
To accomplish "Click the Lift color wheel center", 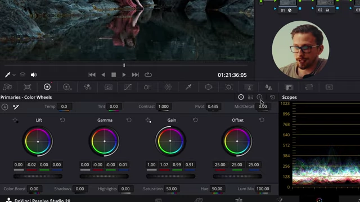I will coord(38,141).
